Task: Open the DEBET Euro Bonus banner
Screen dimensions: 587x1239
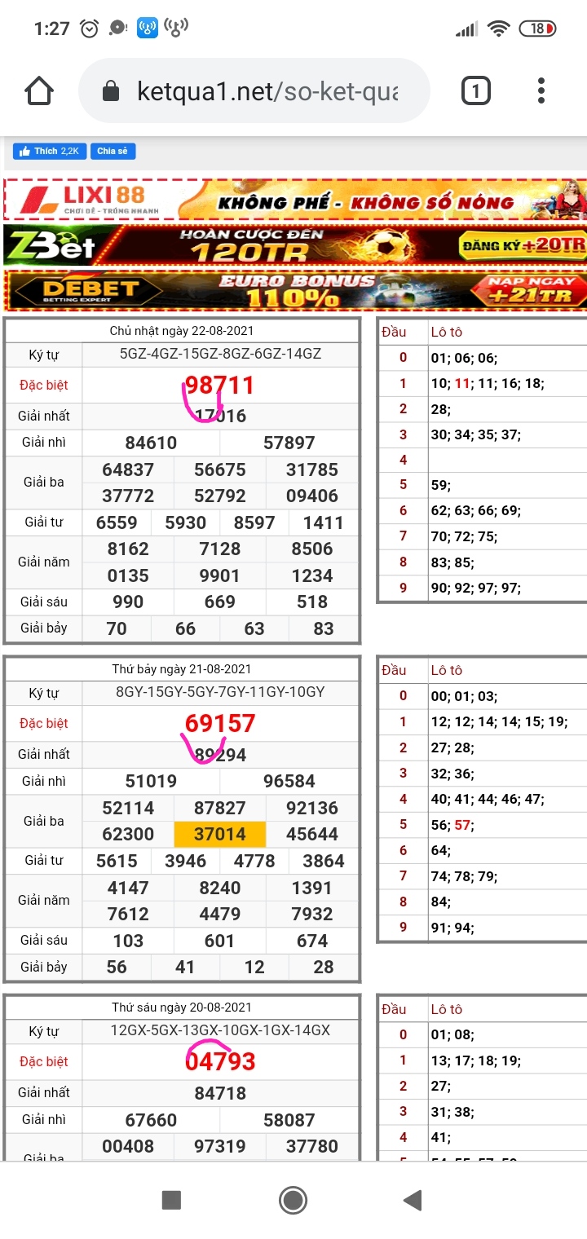Action: 294,289
